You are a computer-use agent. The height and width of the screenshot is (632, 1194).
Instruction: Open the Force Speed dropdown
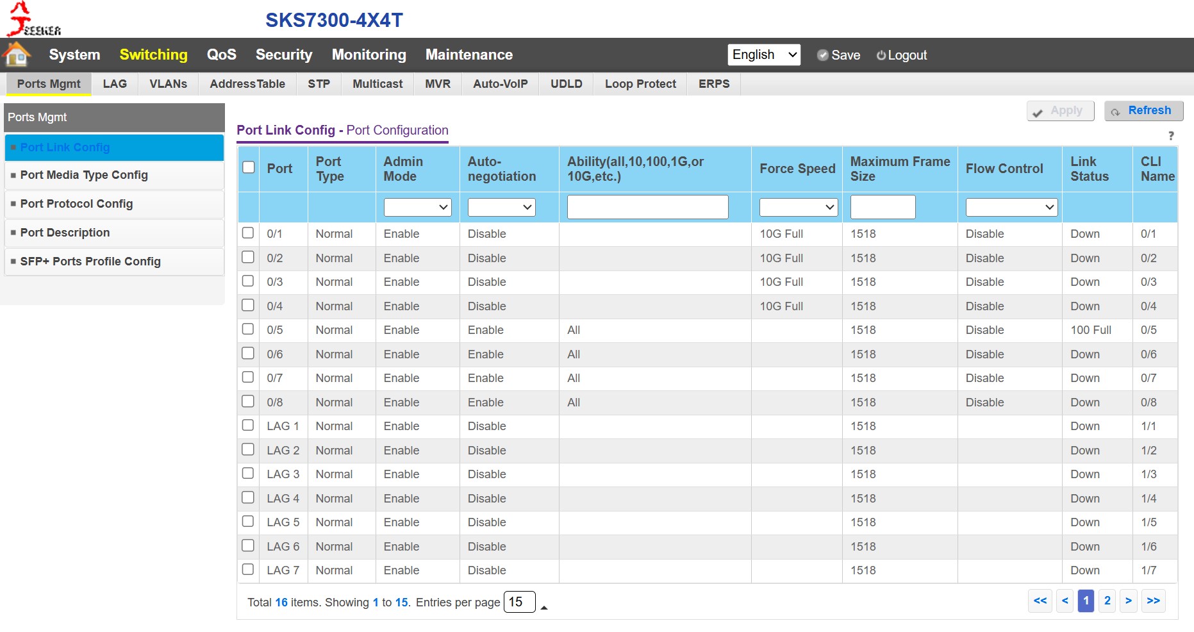click(x=799, y=207)
